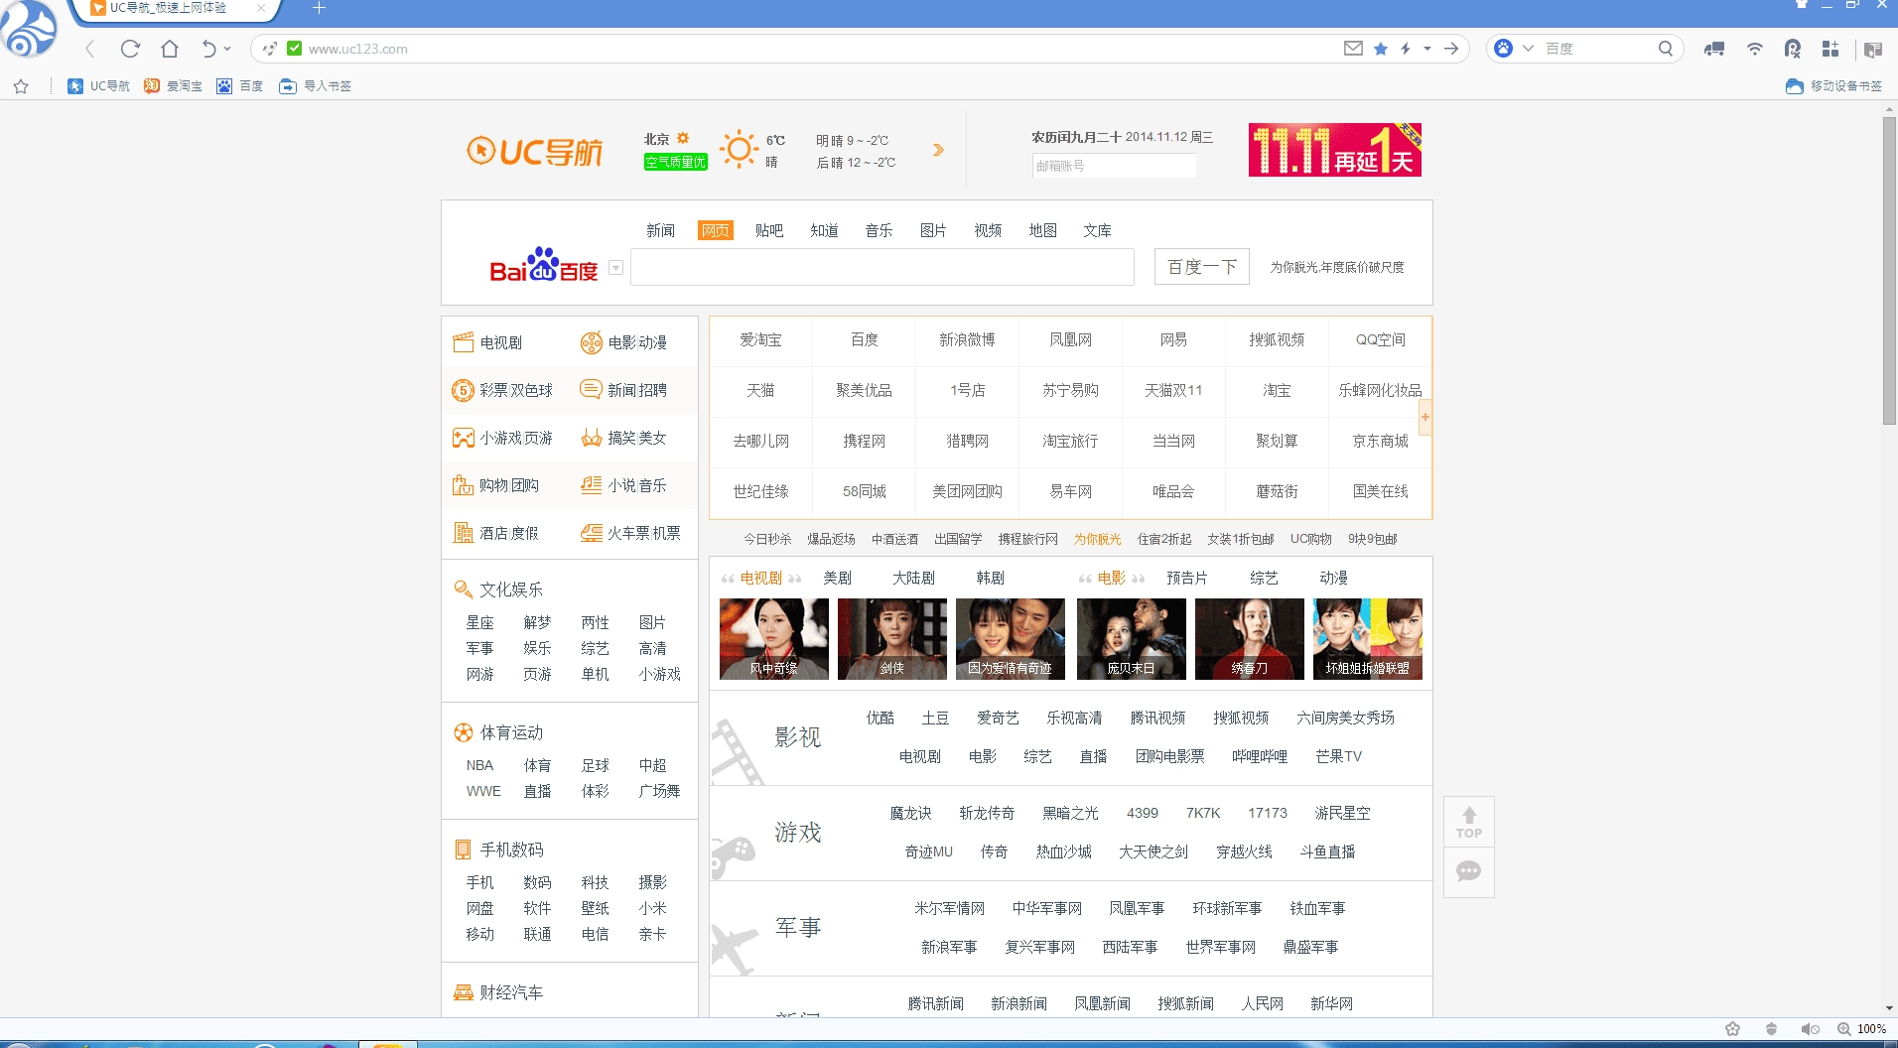Select the 音乐 search tab

(x=879, y=230)
